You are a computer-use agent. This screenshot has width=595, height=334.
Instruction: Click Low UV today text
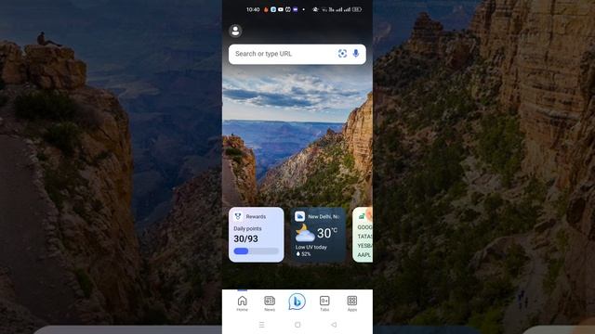pos(311,247)
